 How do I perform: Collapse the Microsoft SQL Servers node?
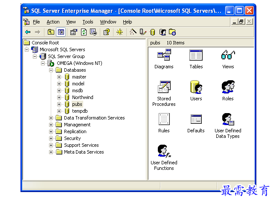click(x=26, y=50)
